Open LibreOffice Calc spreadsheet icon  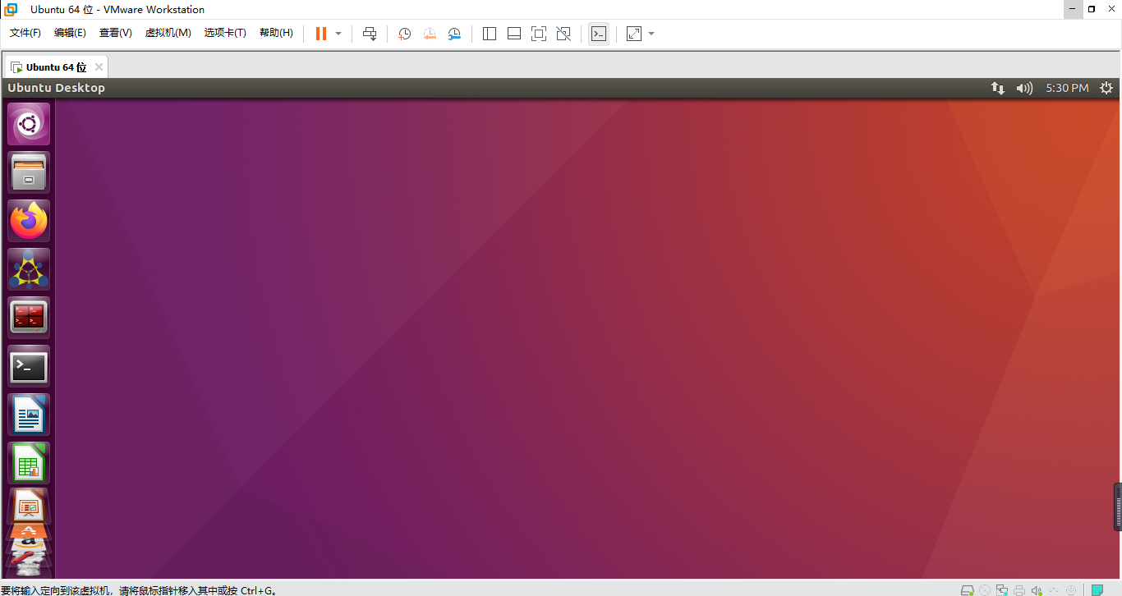pos(29,463)
